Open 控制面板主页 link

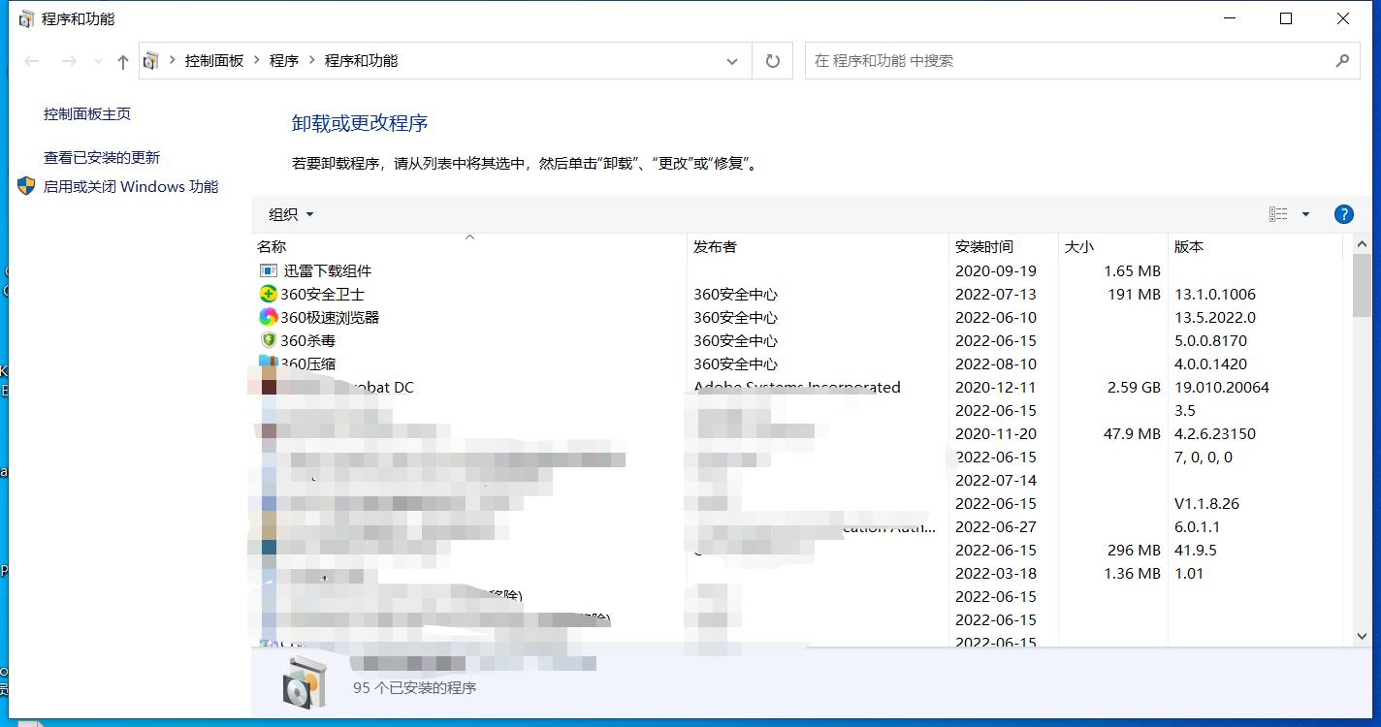[87, 114]
